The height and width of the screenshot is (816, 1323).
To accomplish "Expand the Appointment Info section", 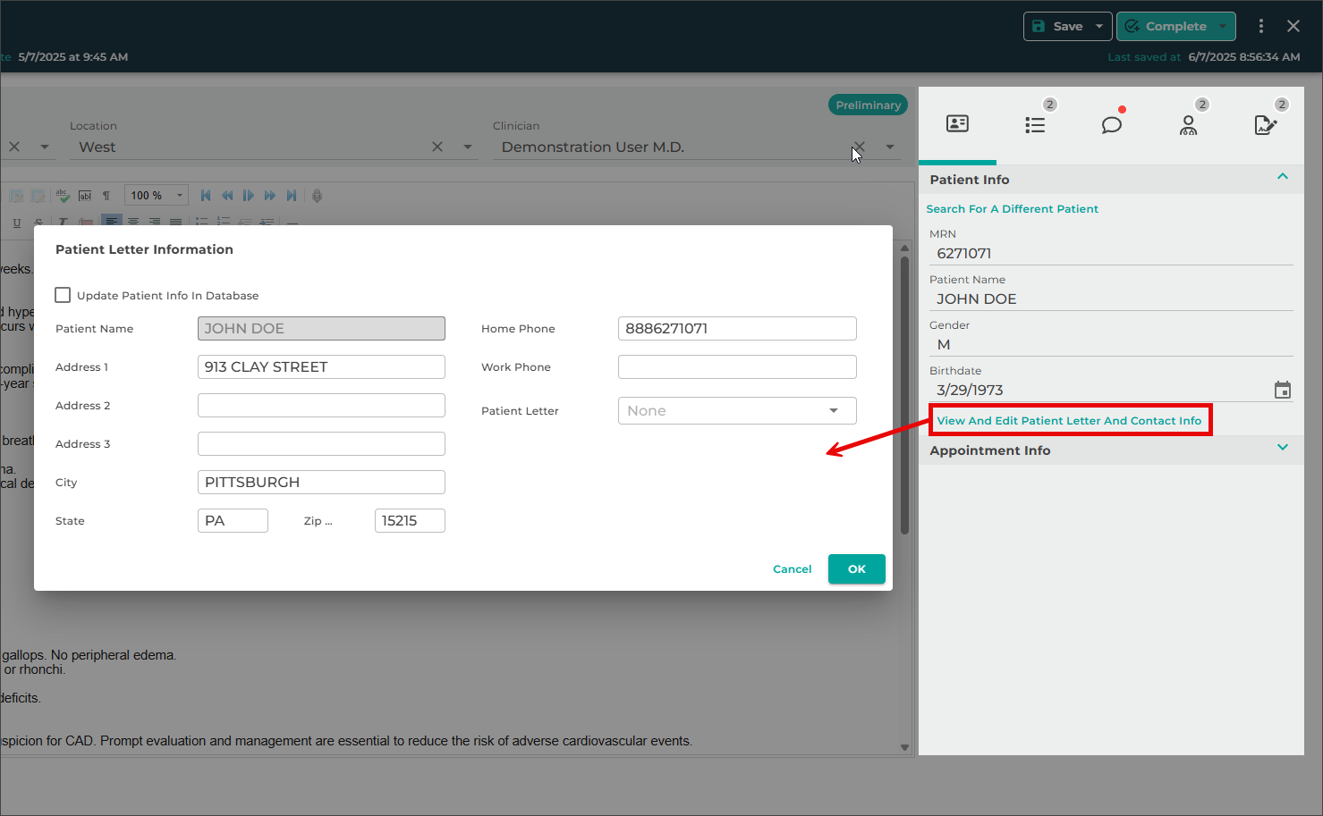I will pyautogui.click(x=1282, y=448).
